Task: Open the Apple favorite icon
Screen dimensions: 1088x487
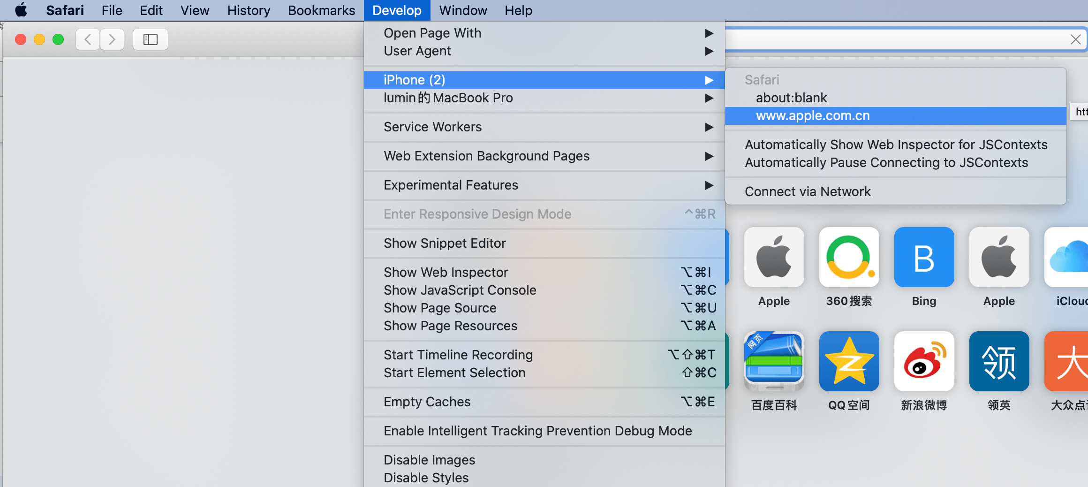Action: click(x=773, y=257)
